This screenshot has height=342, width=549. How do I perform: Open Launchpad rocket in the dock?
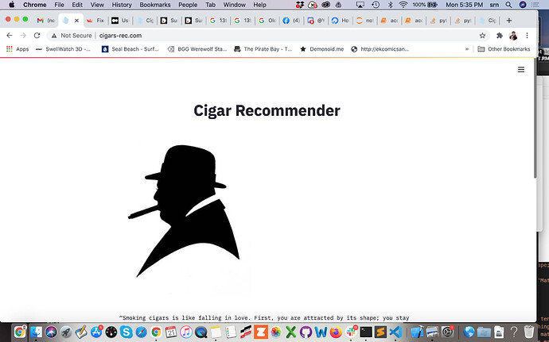(x=66, y=332)
